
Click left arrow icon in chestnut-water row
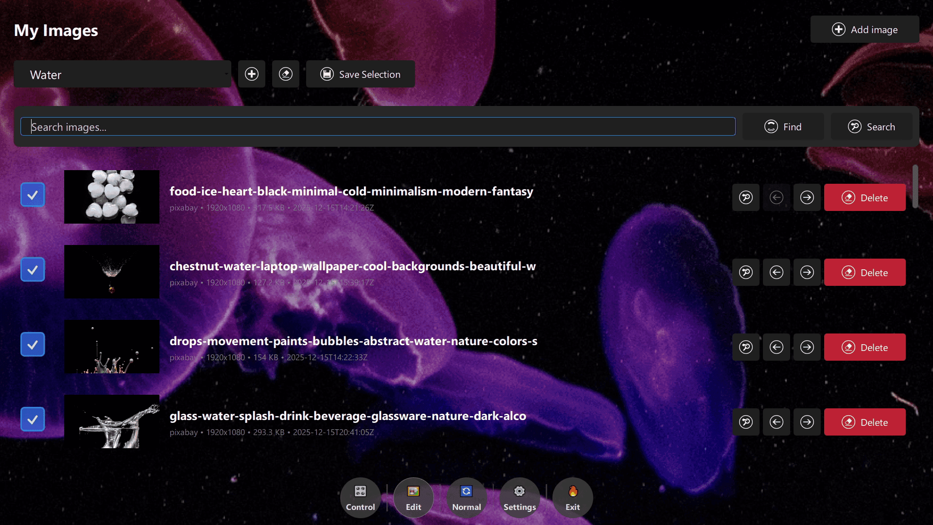pos(777,272)
